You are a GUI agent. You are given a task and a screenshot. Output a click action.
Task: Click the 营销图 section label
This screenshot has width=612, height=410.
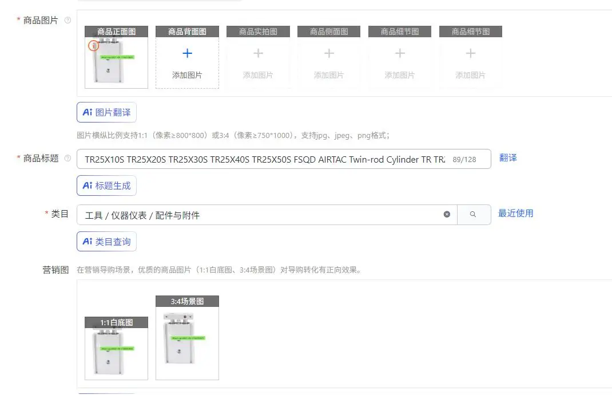[56, 270]
